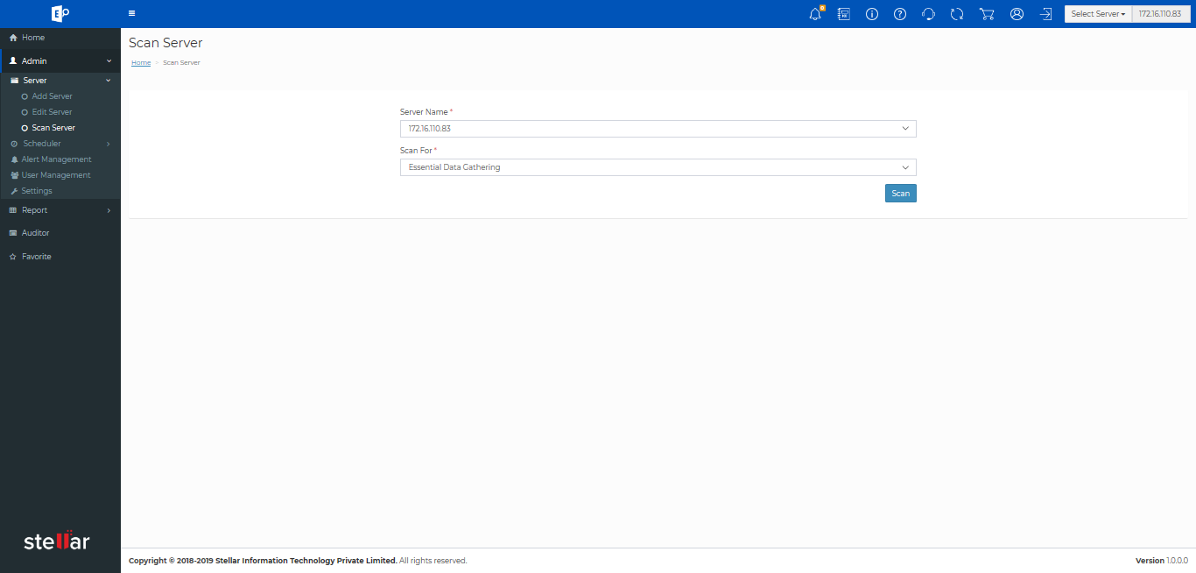Click the info circle icon in header
The width and height of the screenshot is (1196, 573).
pos(871,14)
